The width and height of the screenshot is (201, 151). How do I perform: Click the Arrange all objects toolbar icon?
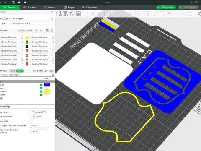point(78,14)
